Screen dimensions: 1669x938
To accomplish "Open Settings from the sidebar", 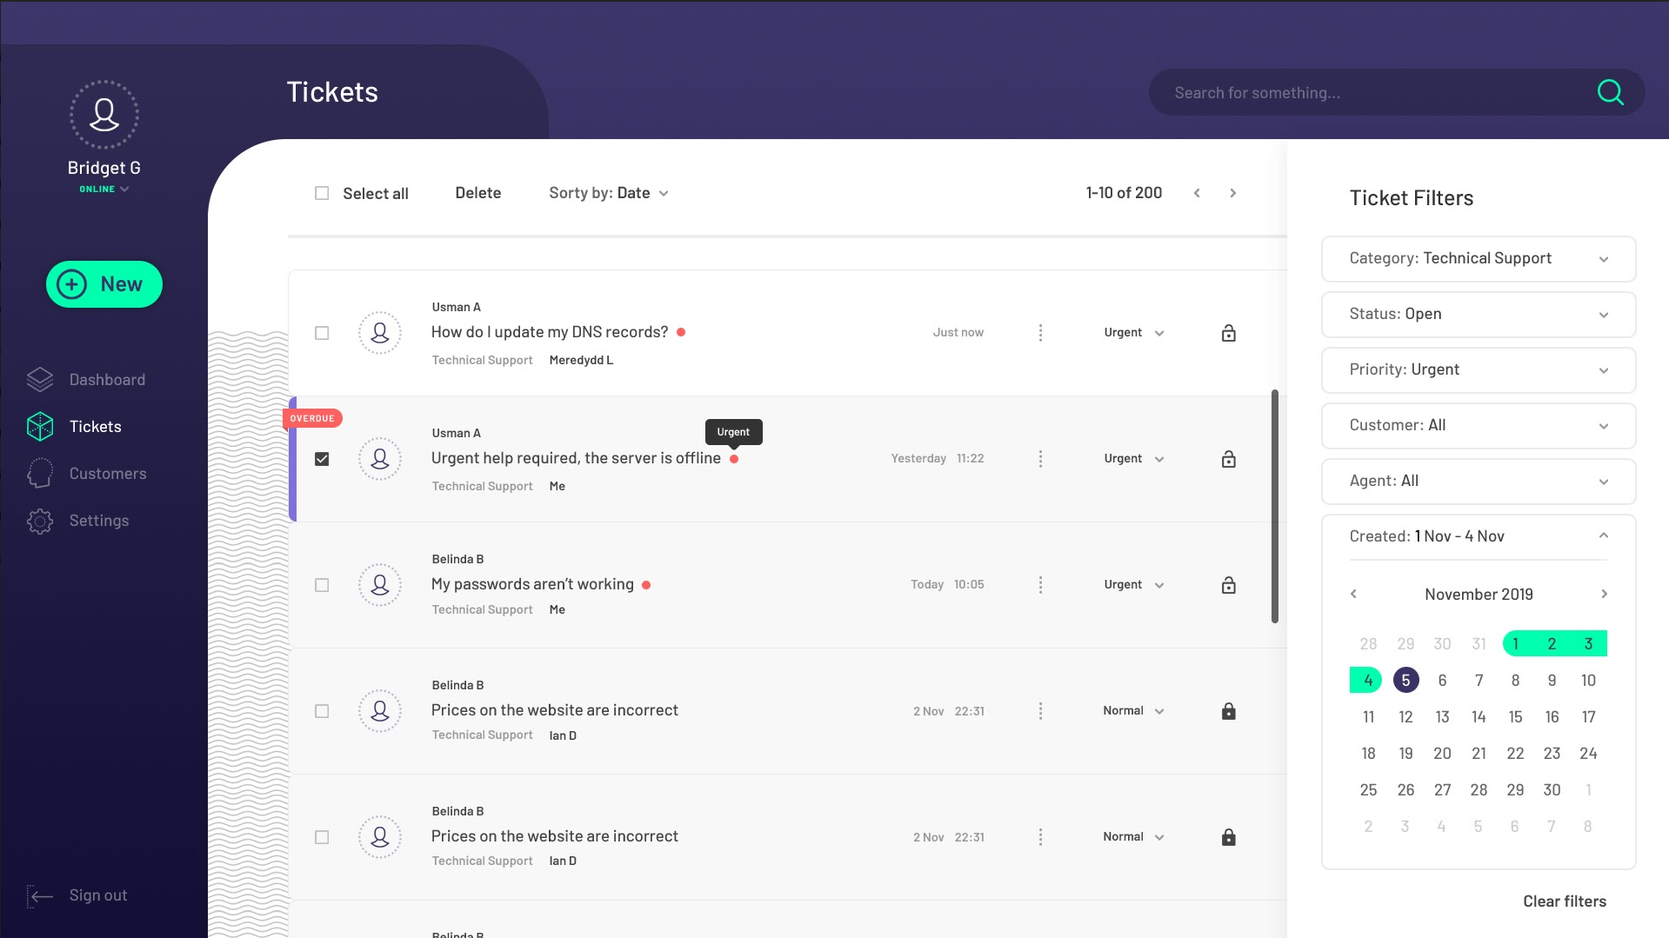I will pos(99,520).
